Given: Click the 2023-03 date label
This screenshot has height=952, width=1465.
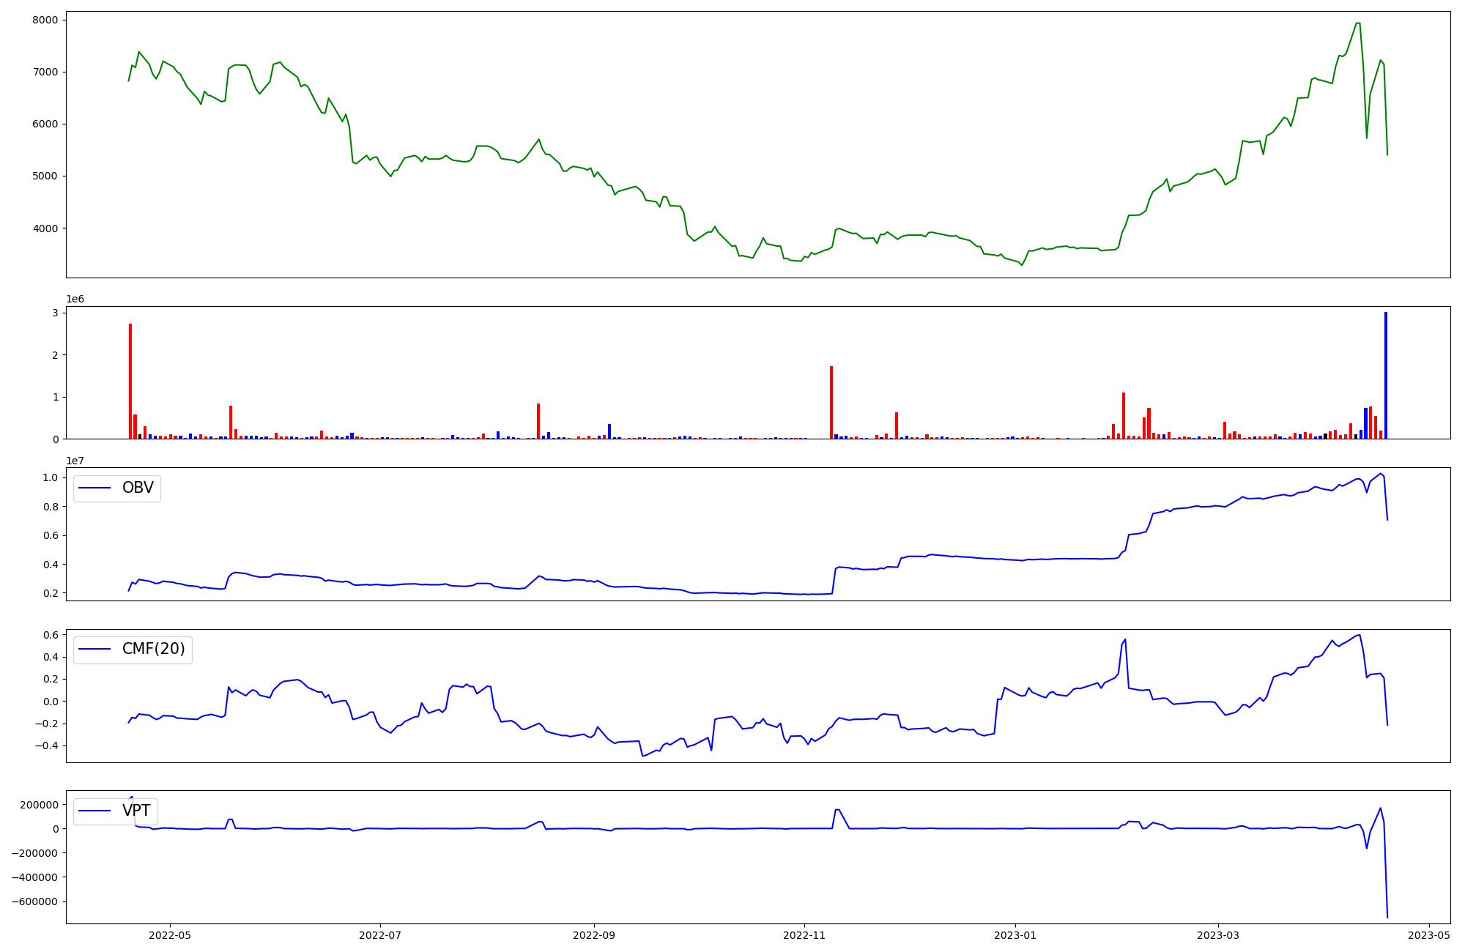Looking at the screenshot, I should 1218,935.
